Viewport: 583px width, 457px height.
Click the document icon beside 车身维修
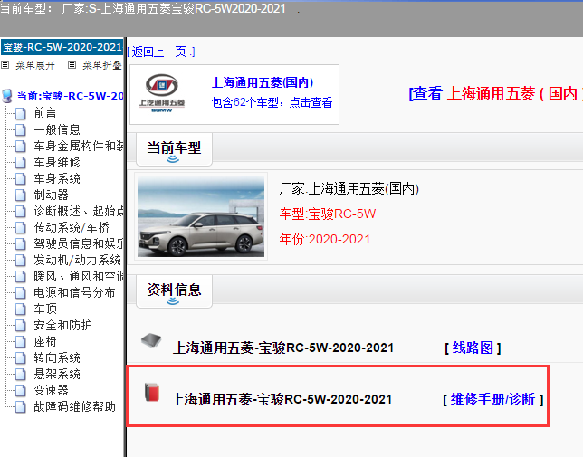pyautogui.click(x=21, y=162)
